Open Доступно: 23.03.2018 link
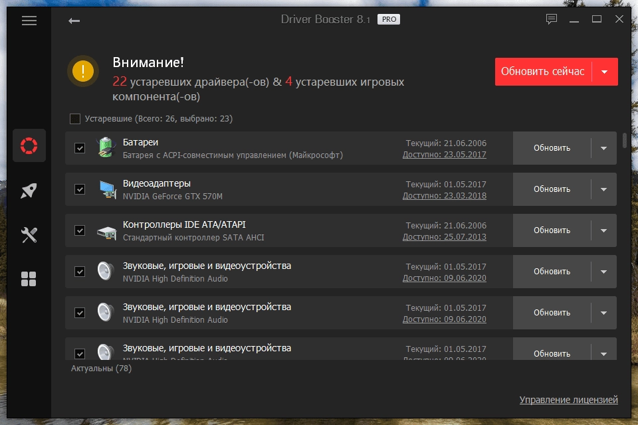 coord(445,196)
